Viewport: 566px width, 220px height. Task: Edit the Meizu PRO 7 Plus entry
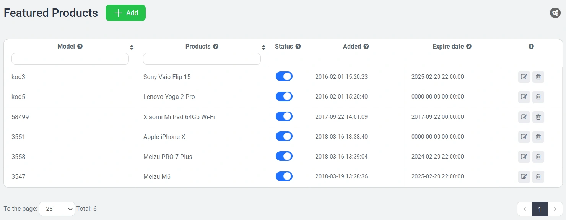click(524, 157)
